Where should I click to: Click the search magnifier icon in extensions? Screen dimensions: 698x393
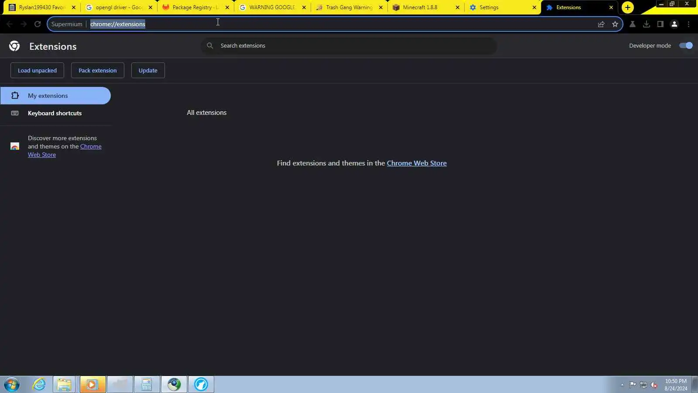pos(210,45)
